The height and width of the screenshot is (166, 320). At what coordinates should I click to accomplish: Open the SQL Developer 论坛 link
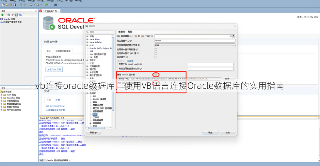point(55,106)
